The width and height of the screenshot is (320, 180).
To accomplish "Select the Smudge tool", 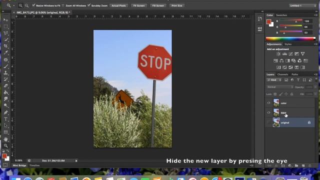I will point(5,99).
